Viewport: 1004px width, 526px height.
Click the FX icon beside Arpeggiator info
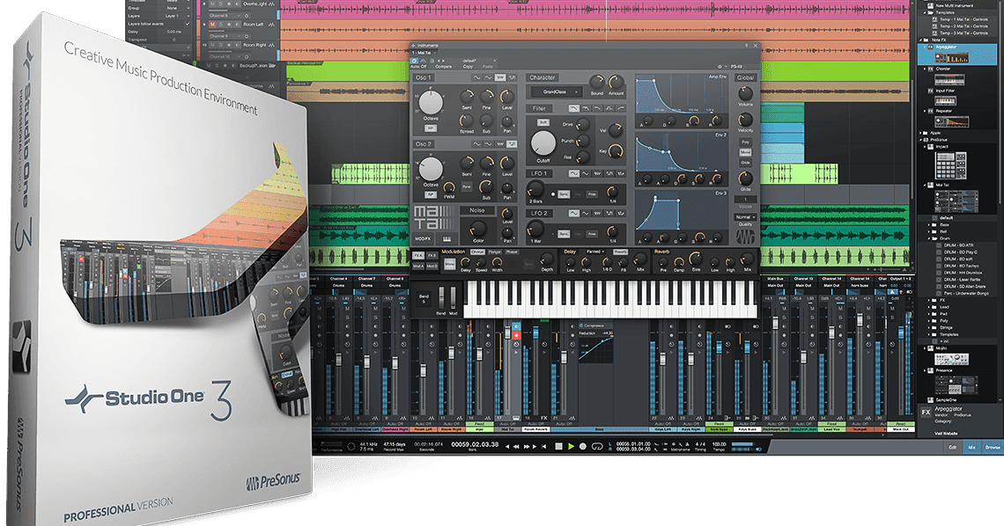926,413
